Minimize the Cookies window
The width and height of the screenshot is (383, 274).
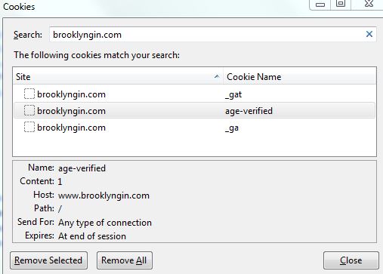(x=320, y=5)
